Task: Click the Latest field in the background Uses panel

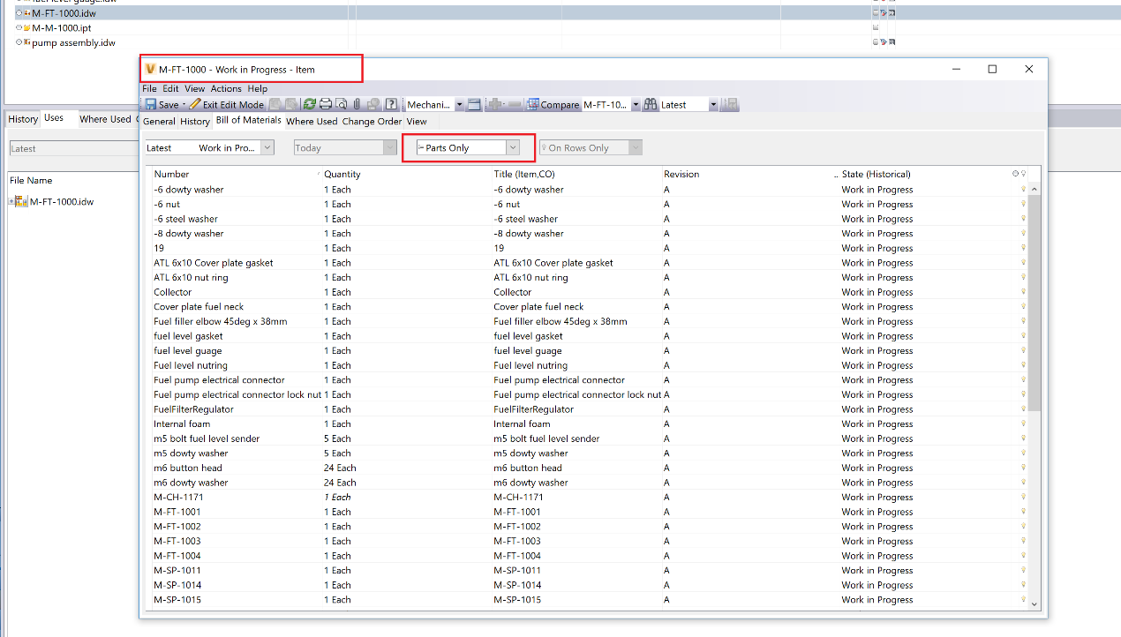Action: 72,148
